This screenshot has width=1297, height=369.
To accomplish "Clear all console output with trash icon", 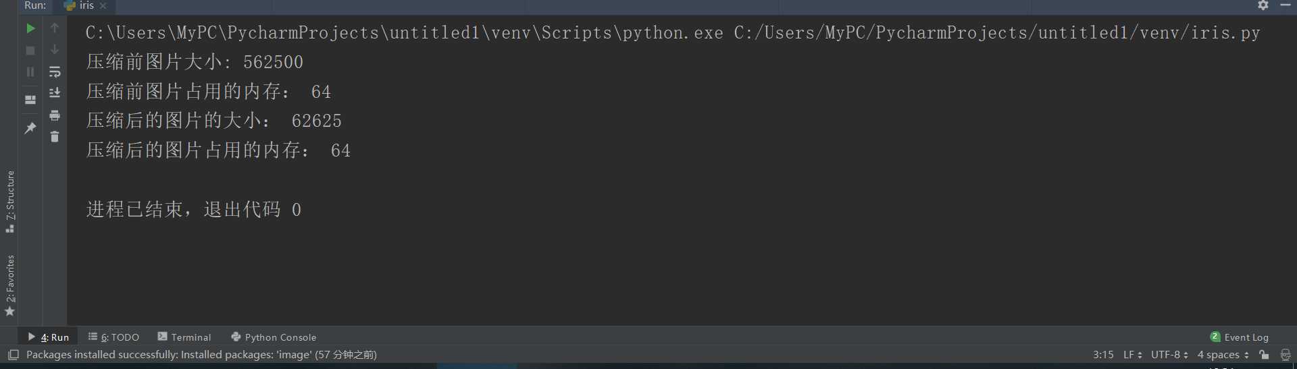I will [x=55, y=136].
